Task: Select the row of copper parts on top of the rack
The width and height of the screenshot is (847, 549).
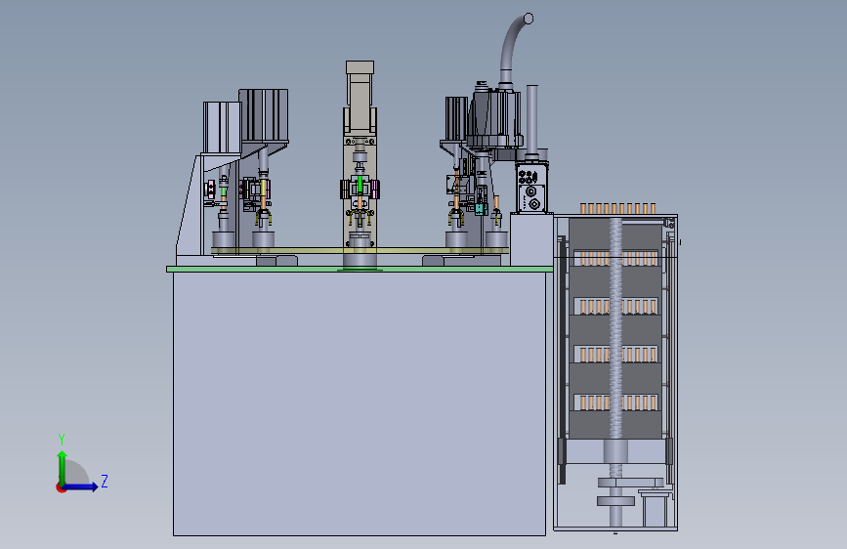Action: [x=618, y=209]
